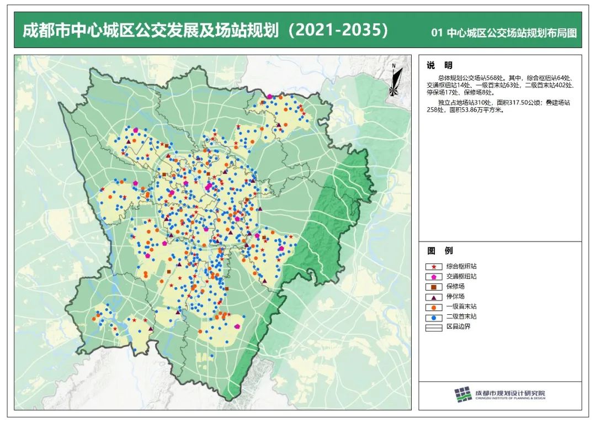Click the magenta pentagon legend symbol for 交通枢纽站
Screen dimensions: 596x422
434,277
